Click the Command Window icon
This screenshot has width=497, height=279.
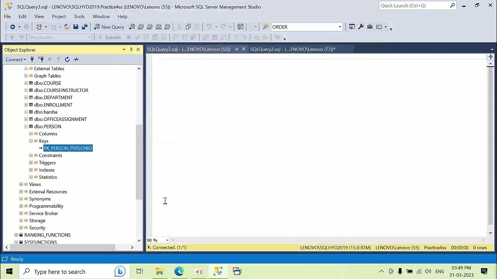(379, 27)
